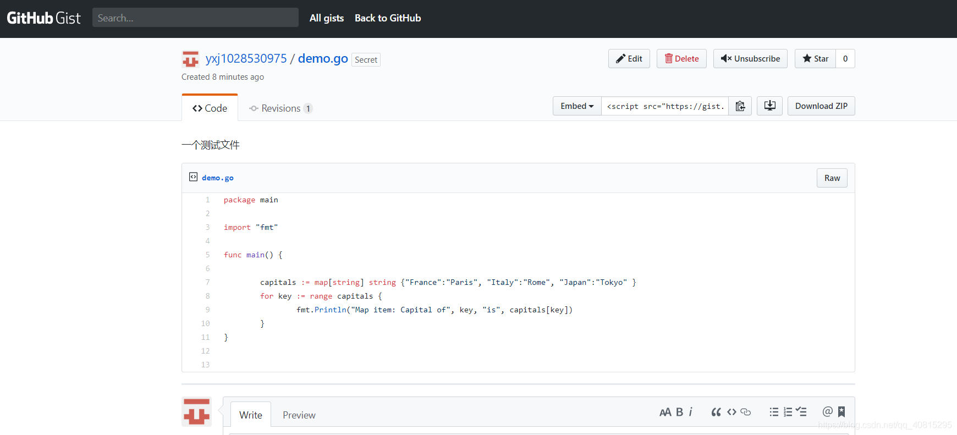The image size is (957, 435).
Task: Insert a quote via toolbar icon
Action: (x=716, y=412)
